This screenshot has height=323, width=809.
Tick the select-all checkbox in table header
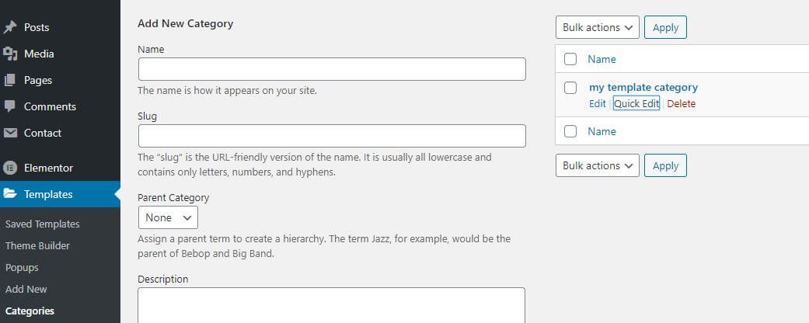[x=570, y=59]
